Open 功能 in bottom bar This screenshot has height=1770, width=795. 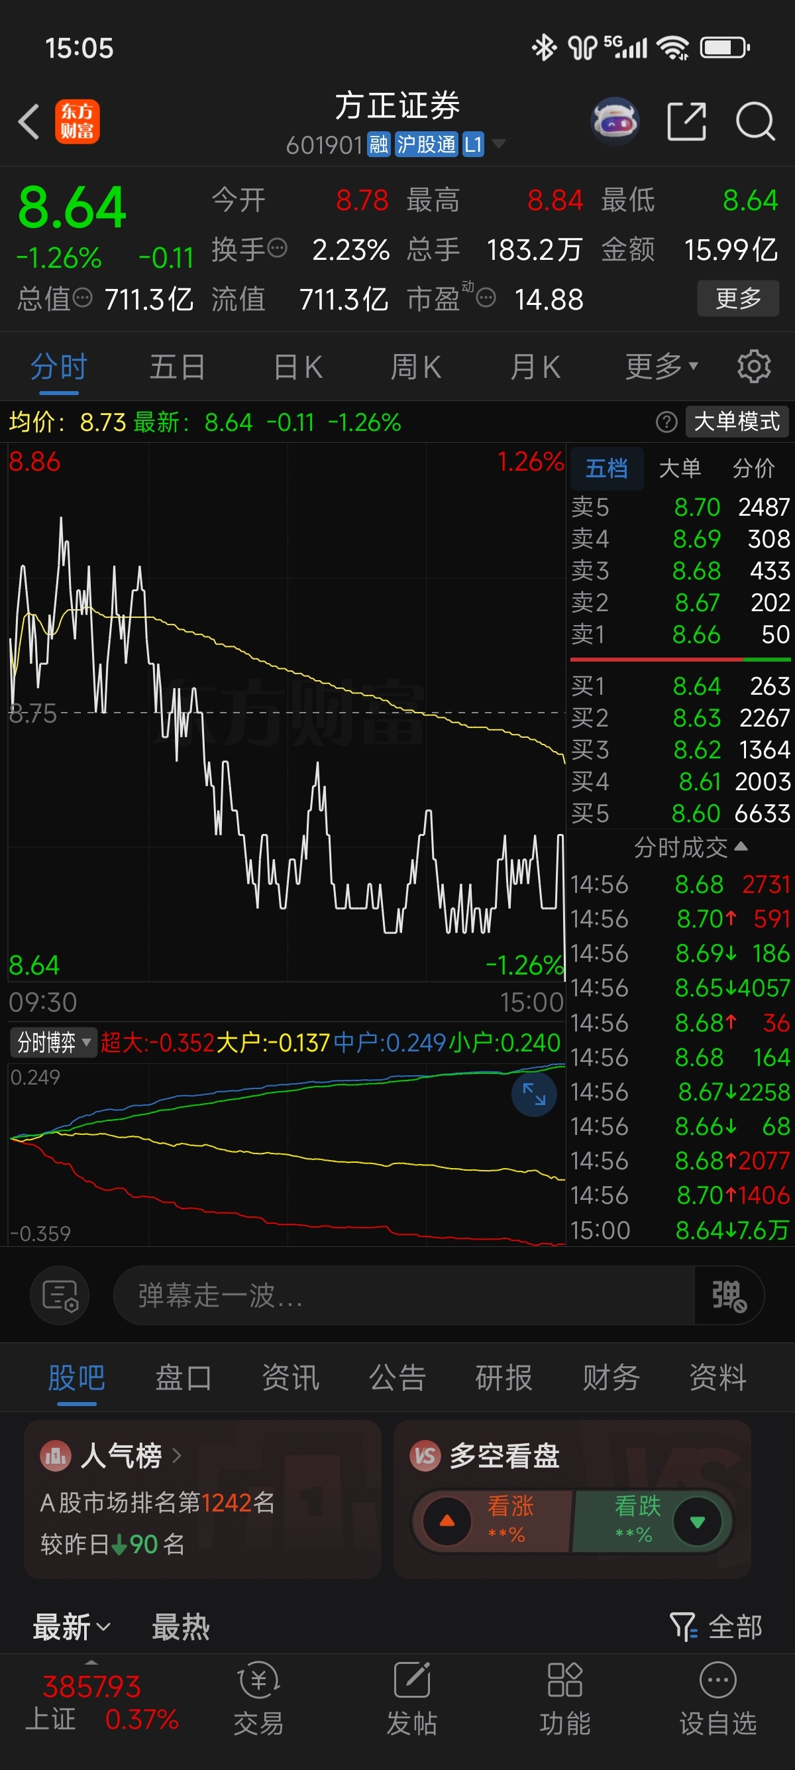coord(564,1697)
